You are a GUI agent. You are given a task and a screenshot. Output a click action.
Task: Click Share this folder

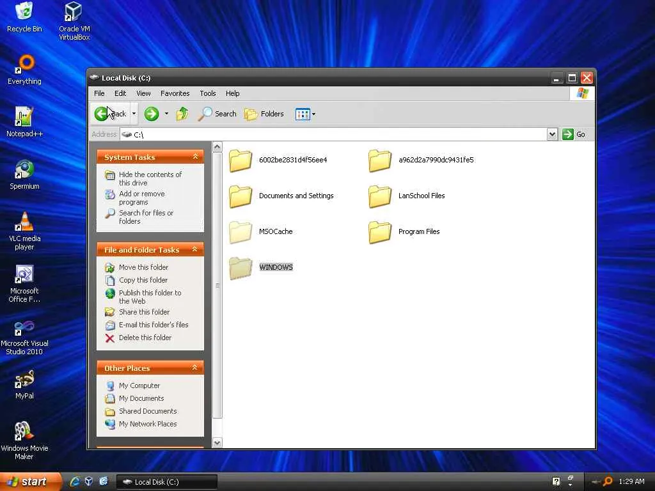(137, 312)
